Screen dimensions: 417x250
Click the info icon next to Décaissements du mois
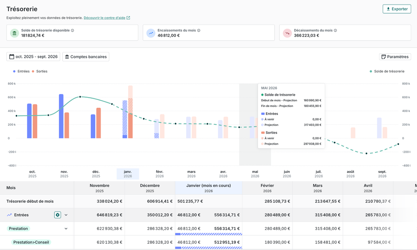tap(335, 30)
